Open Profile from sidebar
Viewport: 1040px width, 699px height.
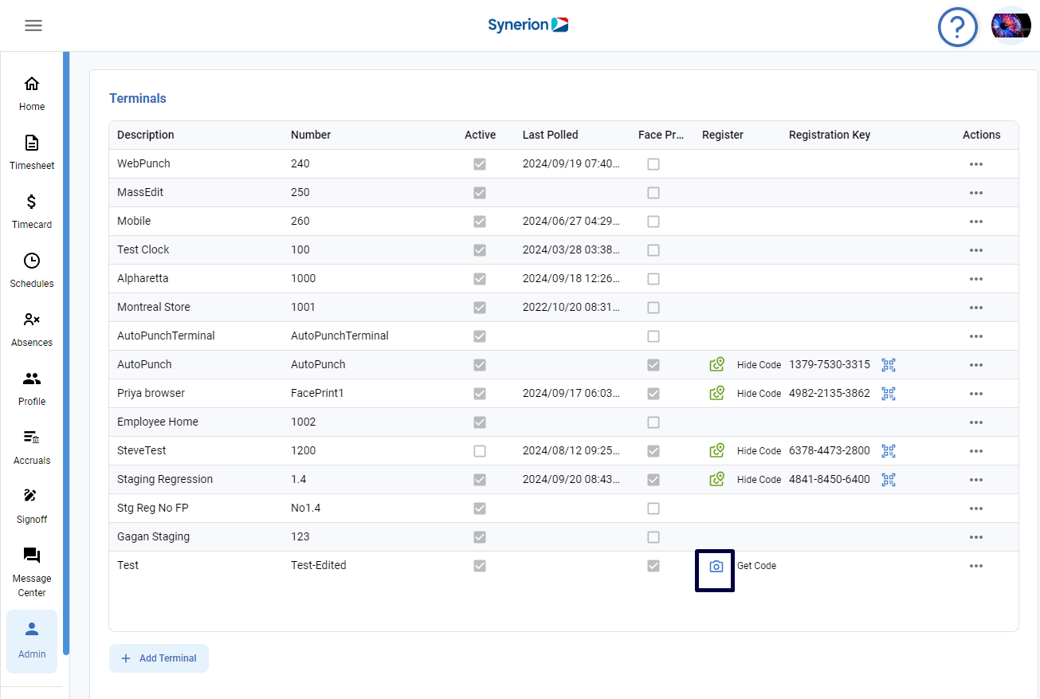coord(32,388)
